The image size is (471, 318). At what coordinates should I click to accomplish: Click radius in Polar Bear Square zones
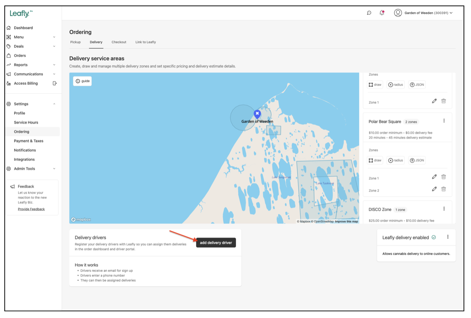pyautogui.click(x=396, y=160)
